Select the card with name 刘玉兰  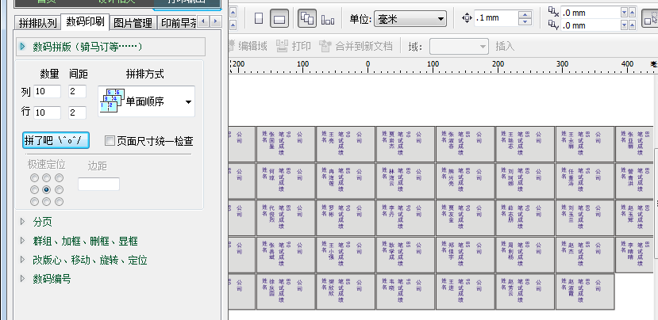click(x=584, y=218)
